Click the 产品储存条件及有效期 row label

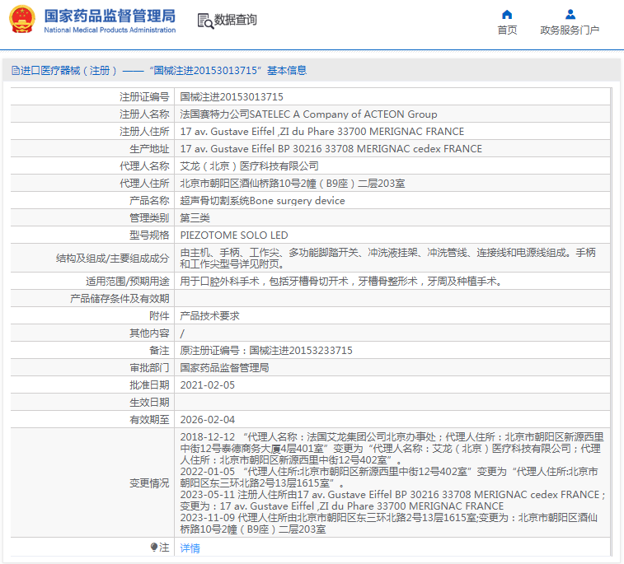pyautogui.click(x=120, y=299)
